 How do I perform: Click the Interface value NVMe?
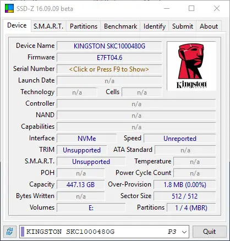pos(86,139)
